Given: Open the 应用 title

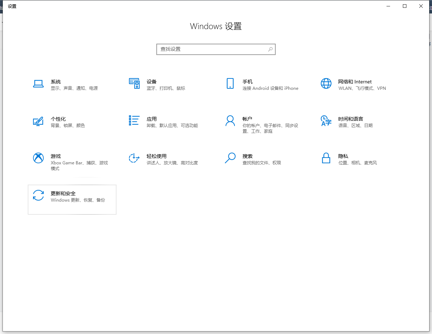Looking at the screenshot, I should pos(152,119).
